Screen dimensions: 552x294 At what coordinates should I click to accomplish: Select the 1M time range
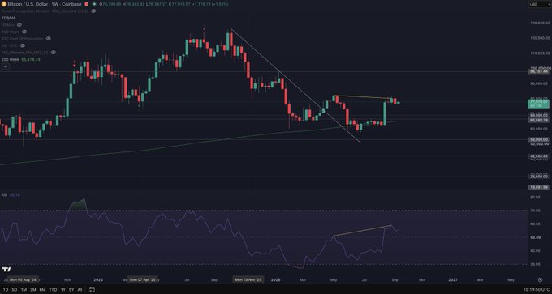(x=24, y=289)
